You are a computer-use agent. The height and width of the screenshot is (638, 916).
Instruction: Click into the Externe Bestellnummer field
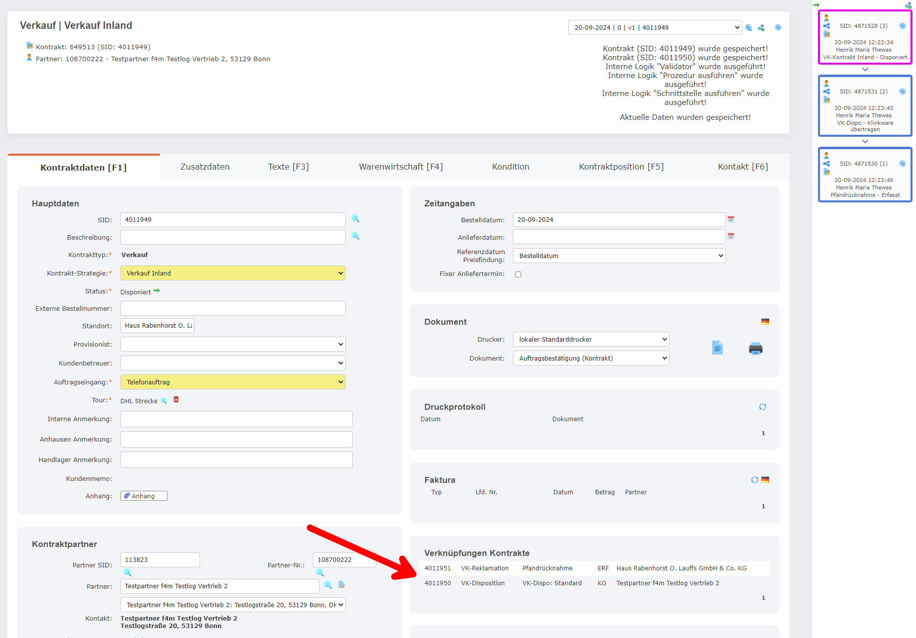tap(233, 308)
